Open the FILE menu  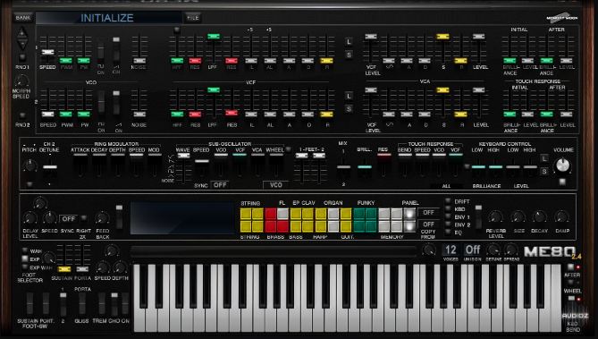(192, 18)
